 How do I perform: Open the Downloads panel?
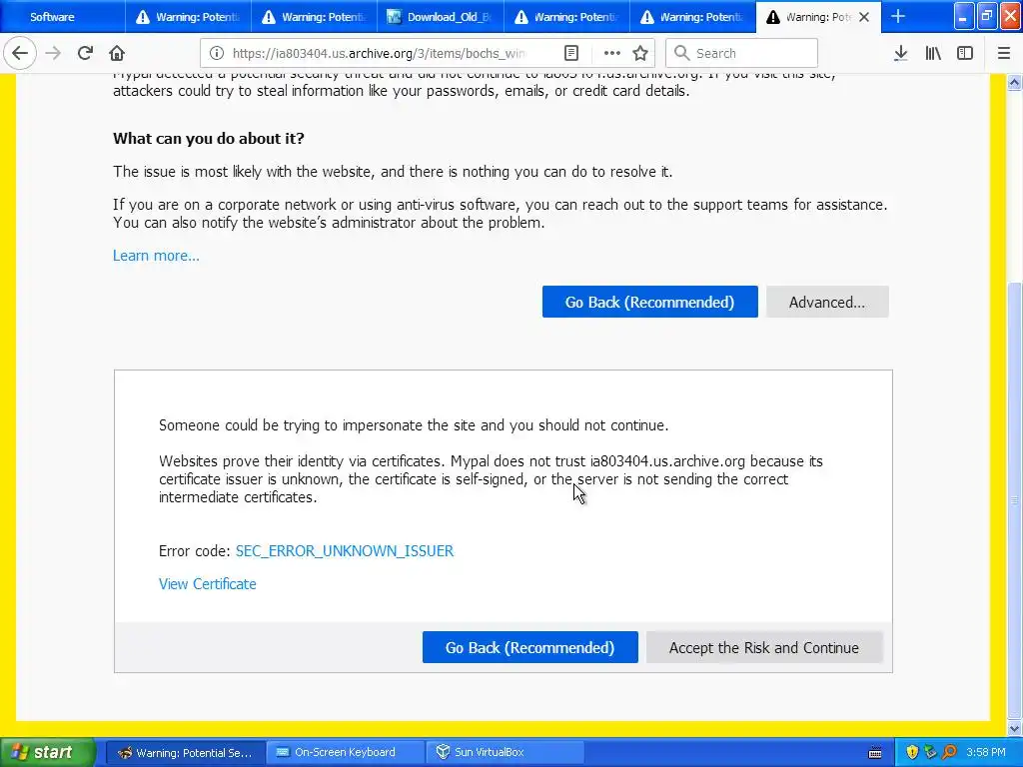[901, 53]
